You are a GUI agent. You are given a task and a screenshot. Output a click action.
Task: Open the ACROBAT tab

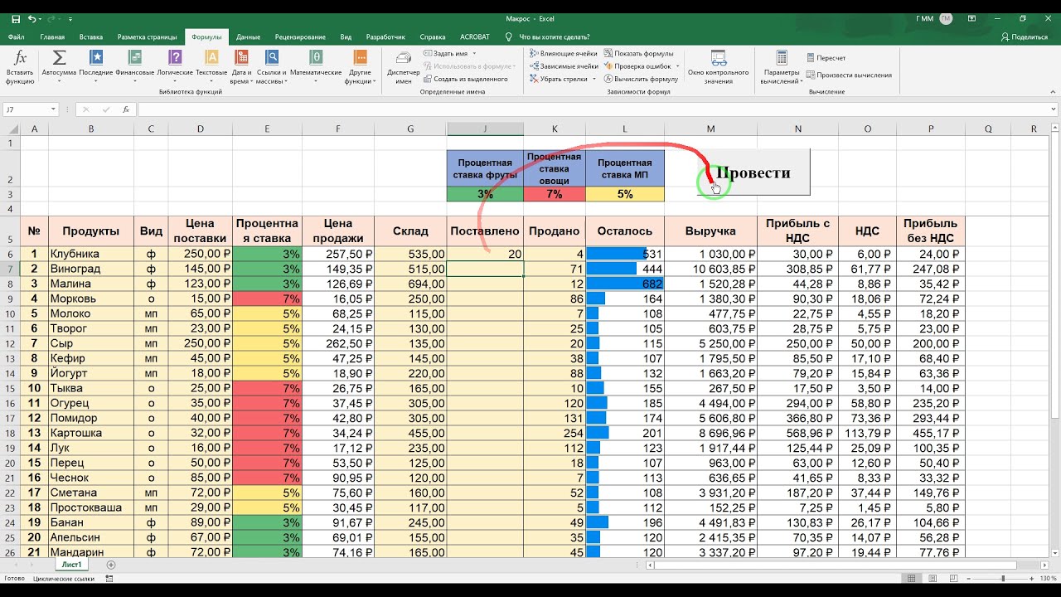coord(475,37)
